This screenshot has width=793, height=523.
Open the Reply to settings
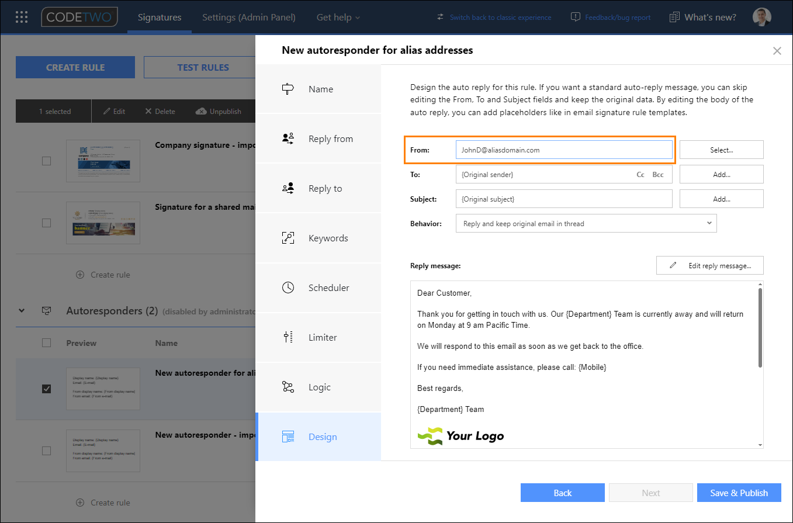[x=288, y=188]
